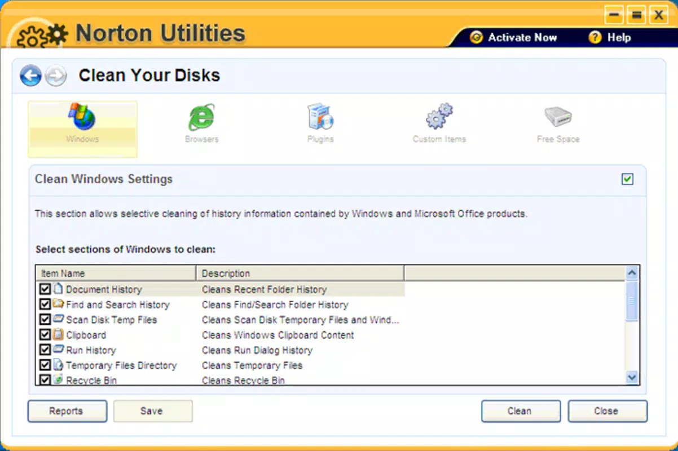This screenshot has height=451, width=678.
Task: Open the Windows cleaning category
Action: coord(82,129)
